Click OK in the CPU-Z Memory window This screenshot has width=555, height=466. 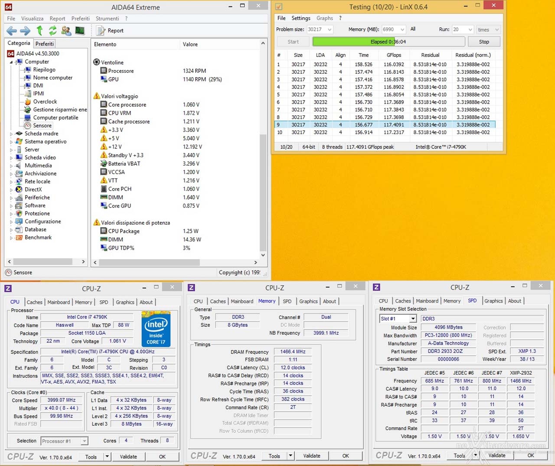pyautogui.click(x=346, y=456)
